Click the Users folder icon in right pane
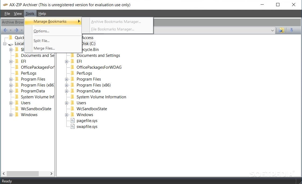 tap(73, 103)
